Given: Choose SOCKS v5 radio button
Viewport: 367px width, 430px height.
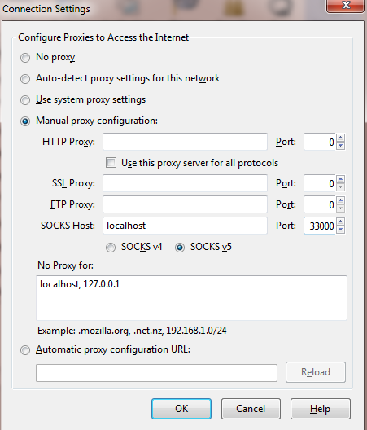Looking at the screenshot, I should tap(180, 248).
